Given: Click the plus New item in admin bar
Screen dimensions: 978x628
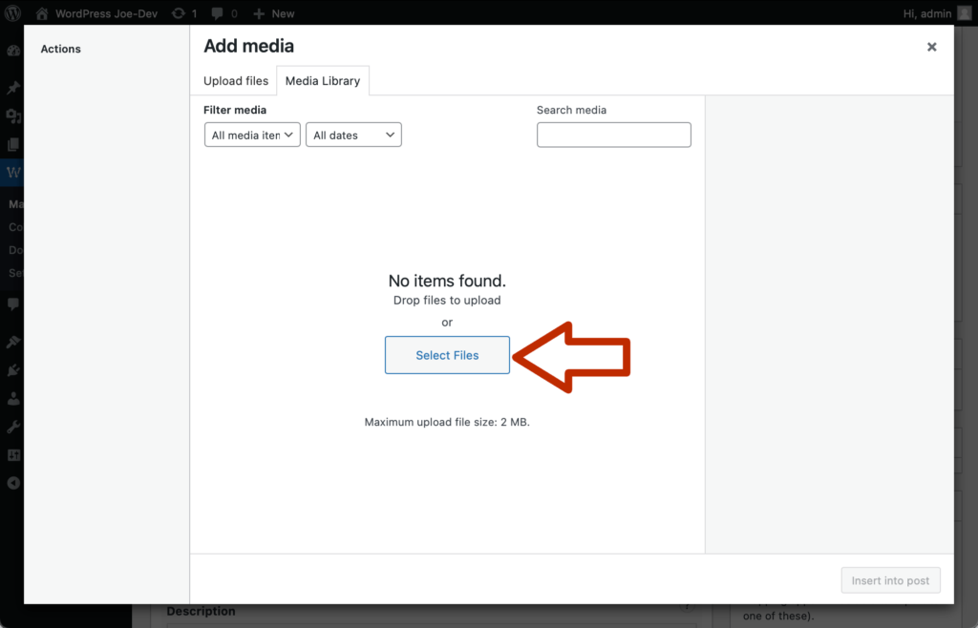Looking at the screenshot, I should coord(274,13).
